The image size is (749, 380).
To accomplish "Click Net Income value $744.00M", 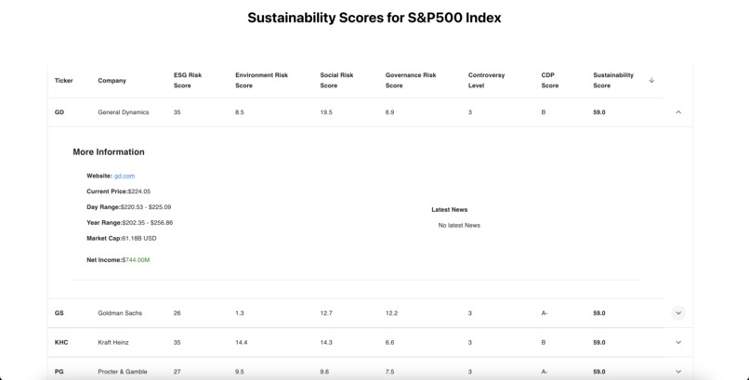I will pyautogui.click(x=136, y=260).
